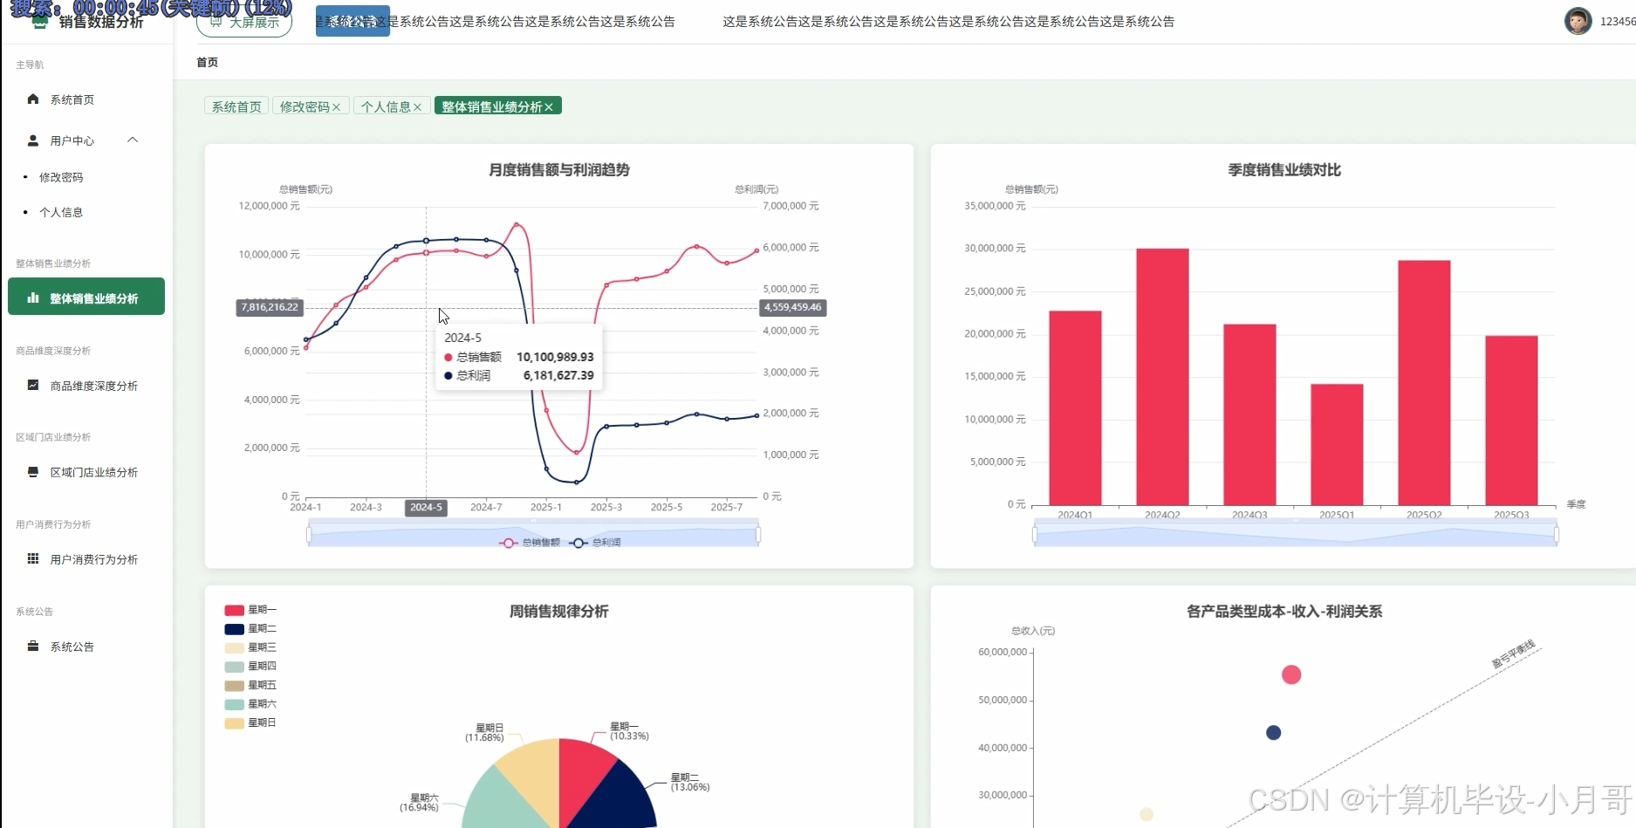Click the blue 系统公告 button
The height and width of the screenshot is (828, 1636).
[x=353, y=21]
